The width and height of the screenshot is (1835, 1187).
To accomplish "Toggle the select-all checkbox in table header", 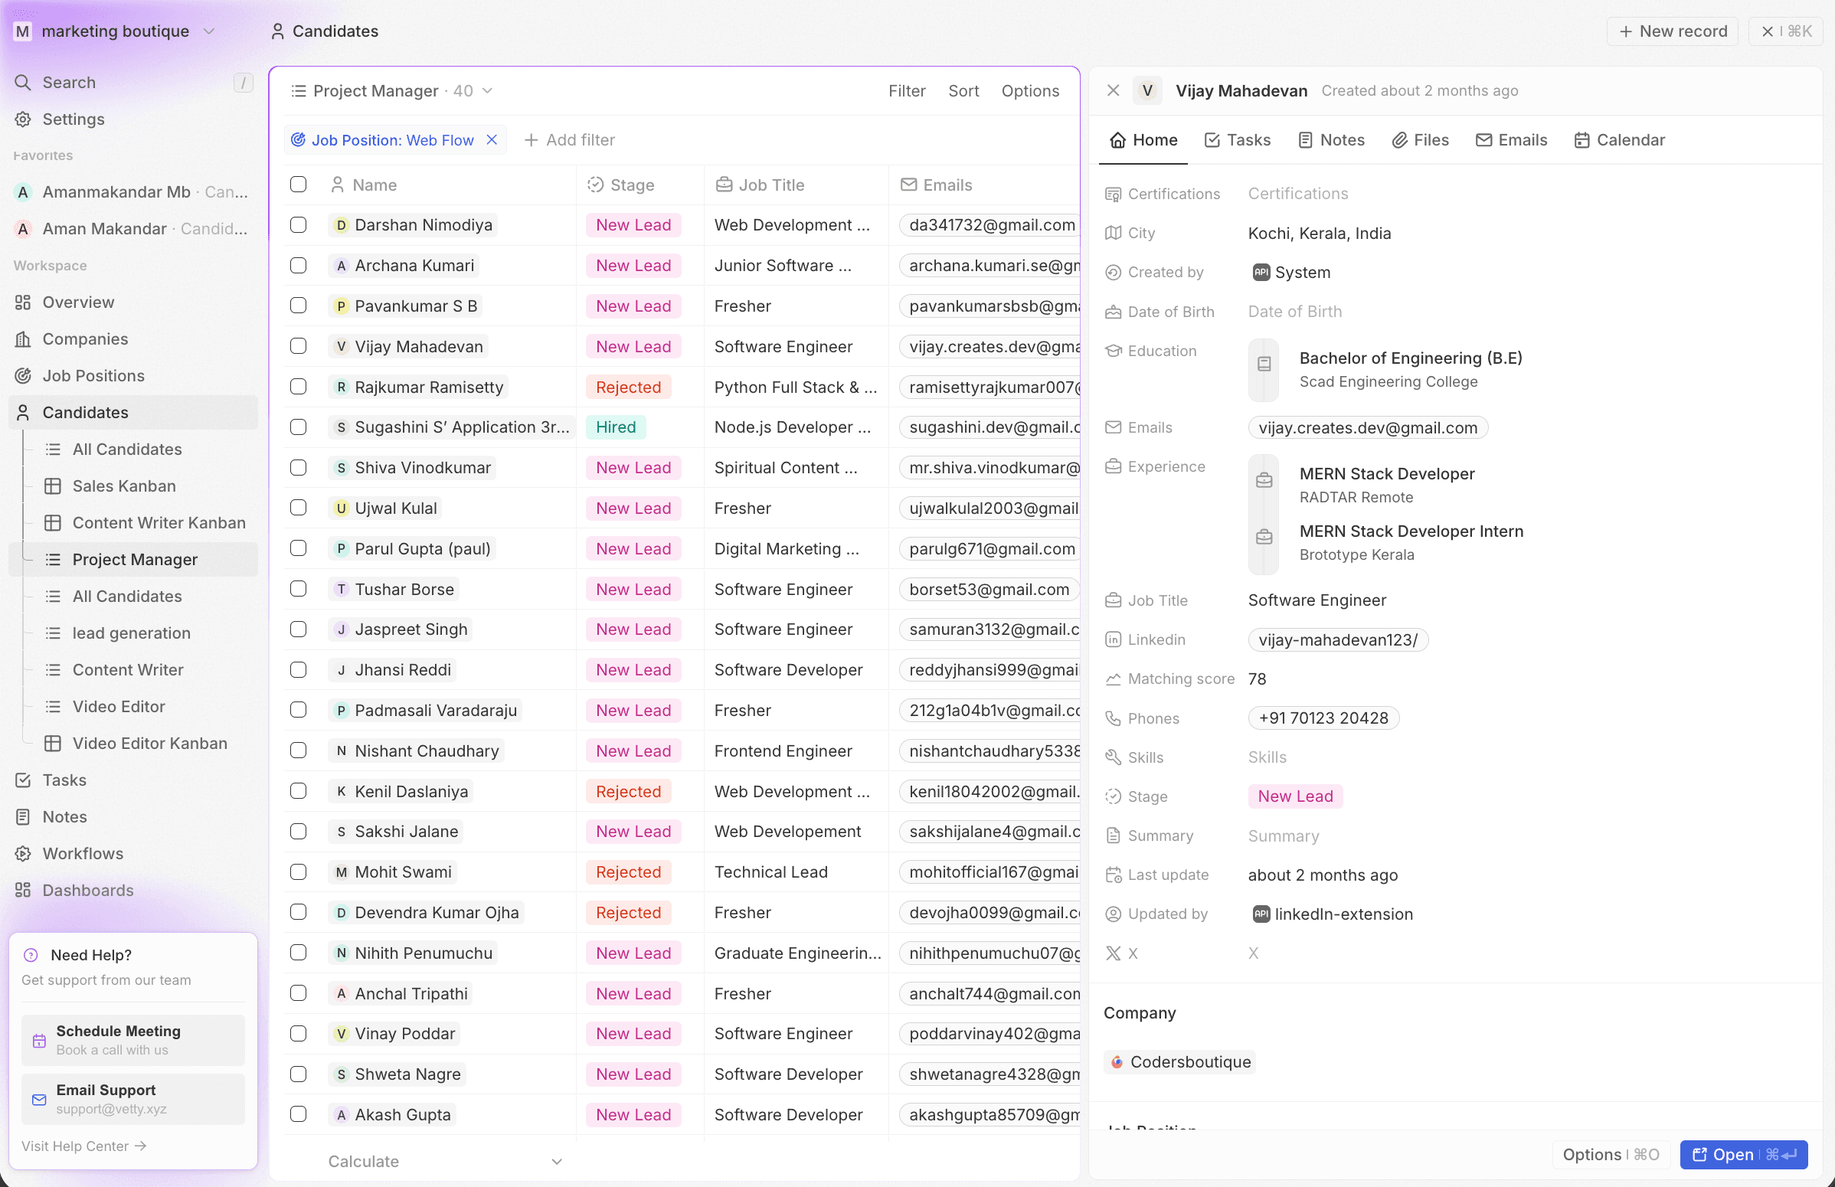I will tap(298, 185).
